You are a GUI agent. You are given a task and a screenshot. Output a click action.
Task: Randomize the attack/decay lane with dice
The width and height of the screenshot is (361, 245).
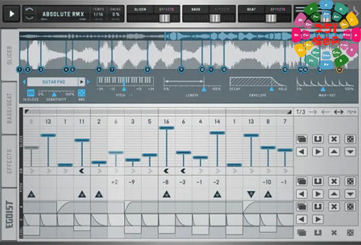(x=350, y=207)
